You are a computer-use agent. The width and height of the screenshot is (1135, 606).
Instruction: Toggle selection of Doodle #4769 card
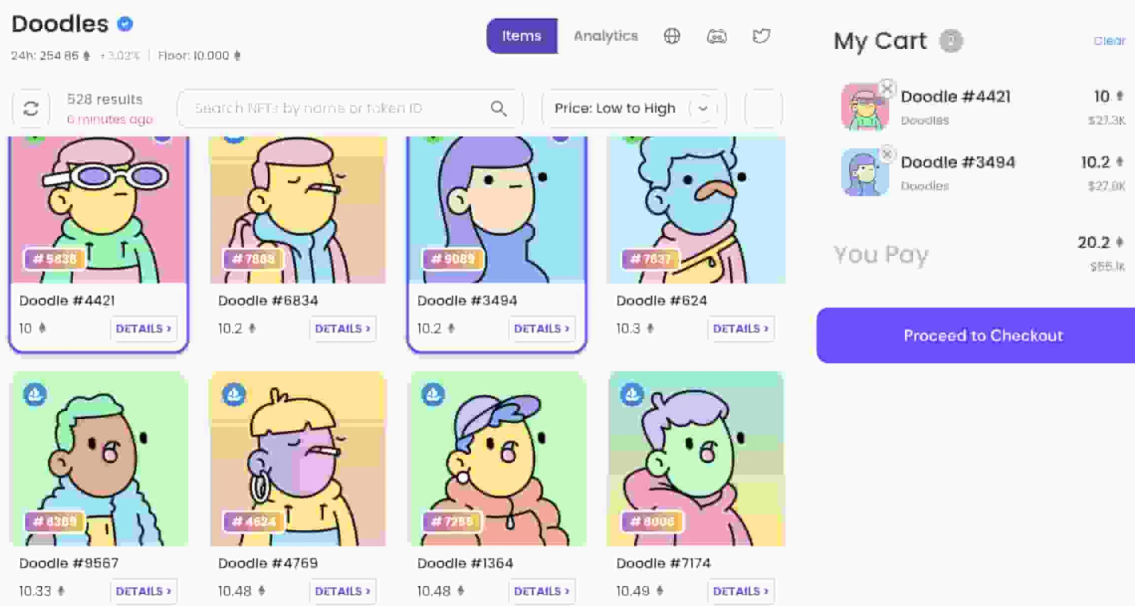click(298, 459)
